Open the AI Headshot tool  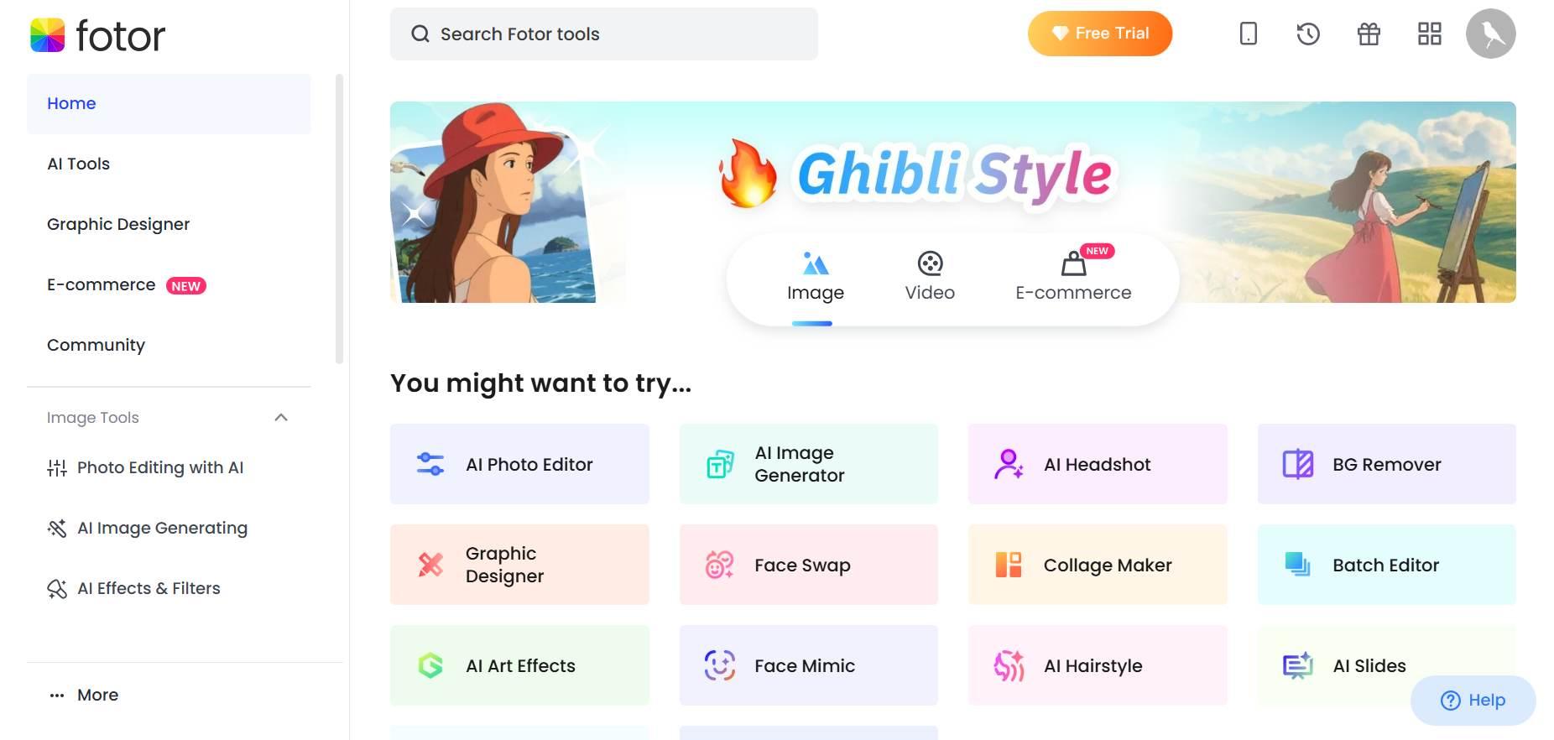point(1098,464)
